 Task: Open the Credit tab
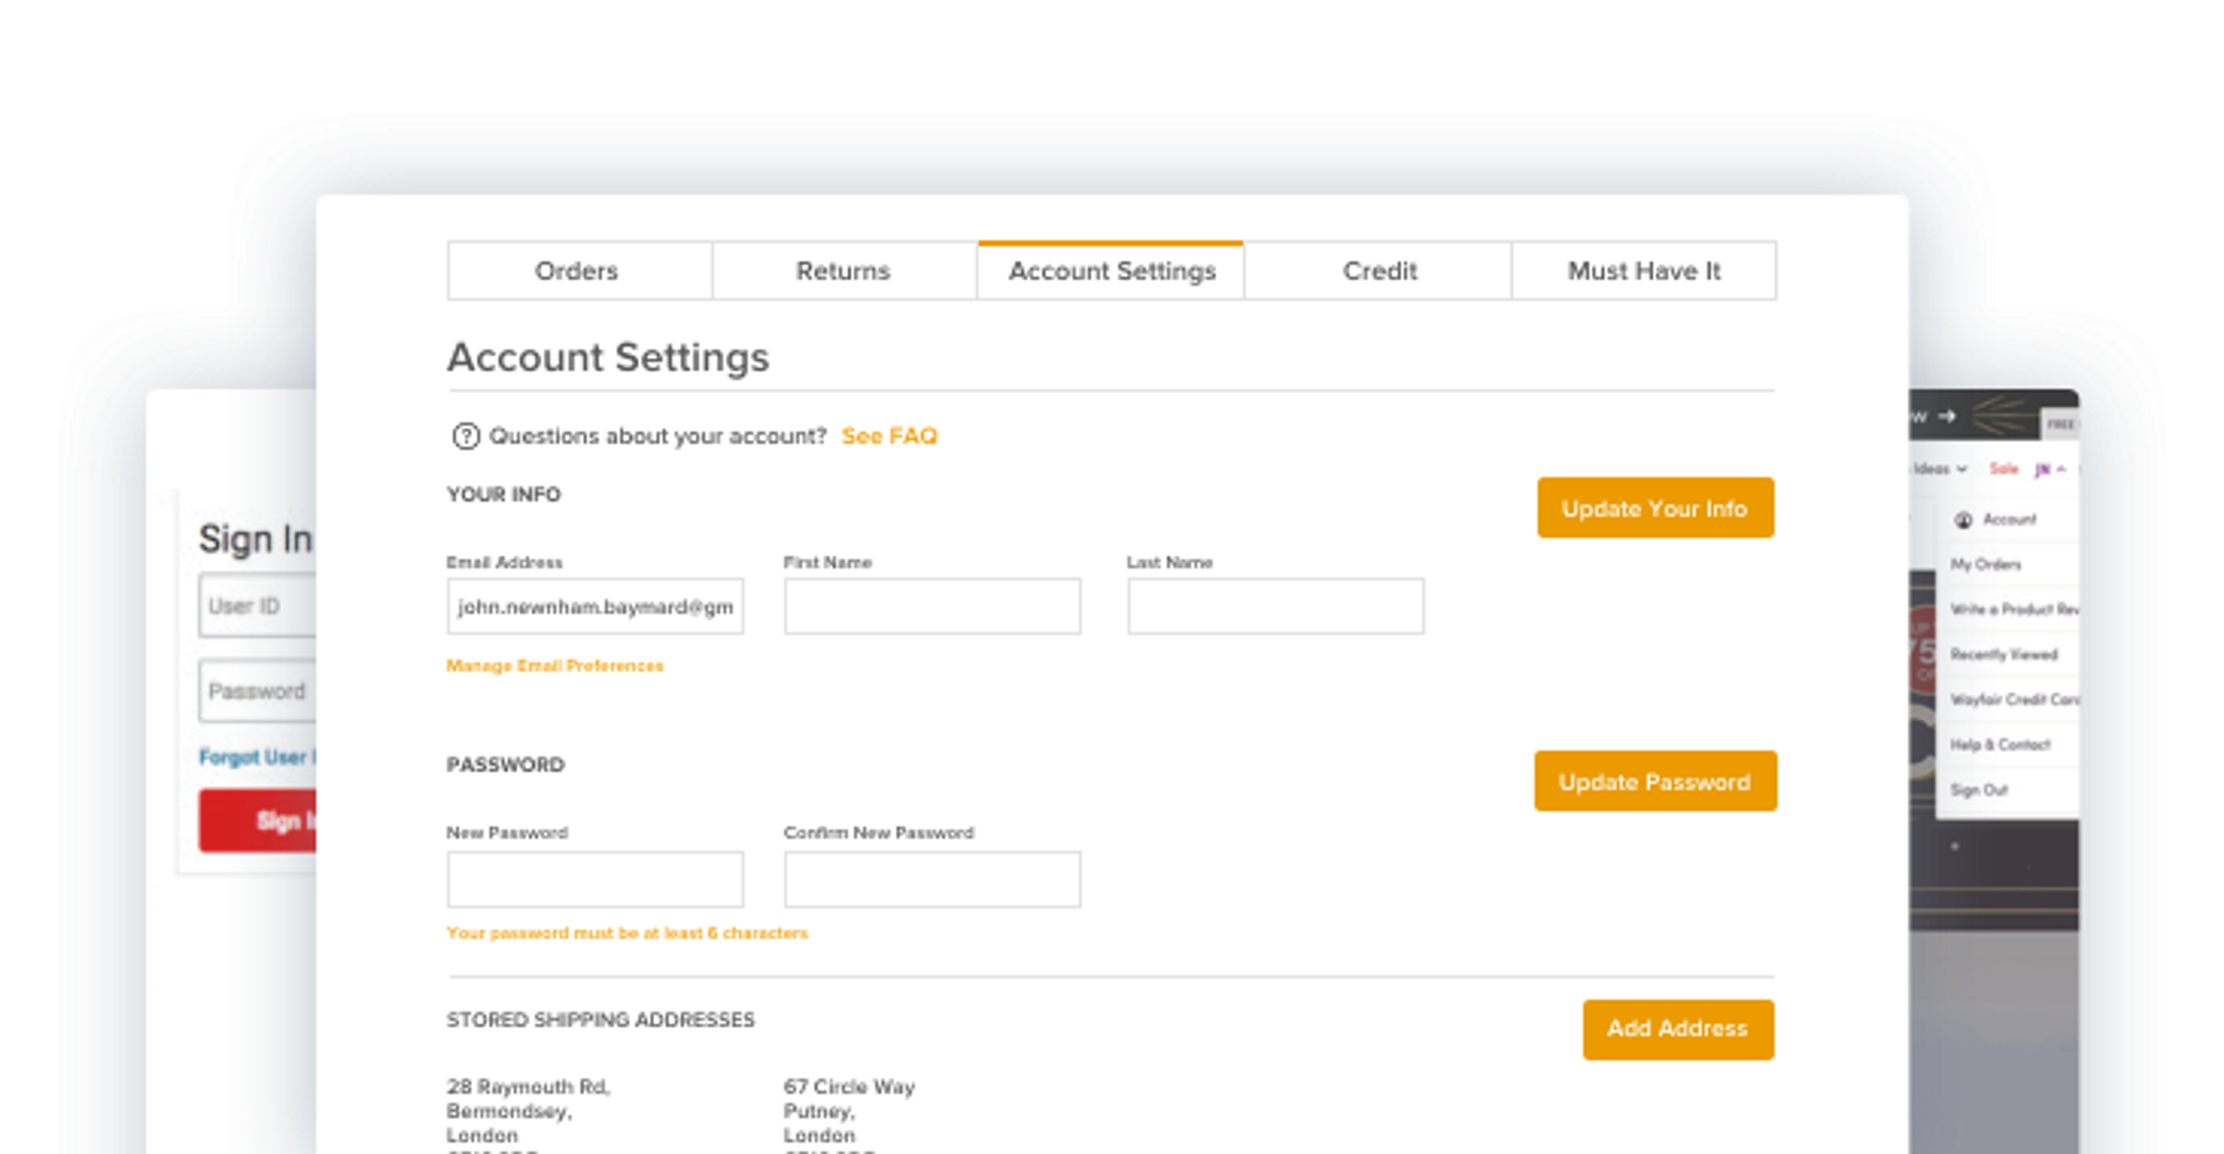pyautogui.click(x=1379, y=271)
